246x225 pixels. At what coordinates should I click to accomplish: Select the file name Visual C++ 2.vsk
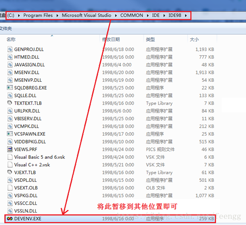32,165
